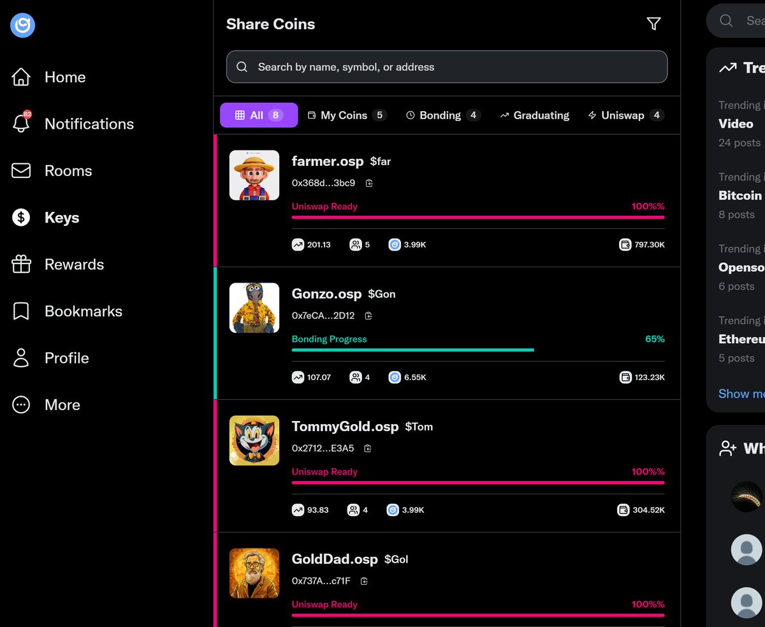Viewport: 765px width, 627px height.
Task: Open the farmer.osp coin title
Action: (327, 161)
